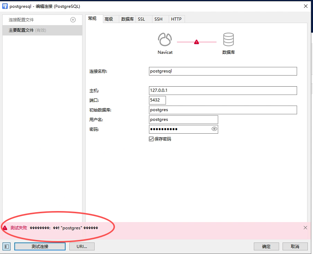
Task: Click the 用户名 input field
Action: [x=184, y=120]
